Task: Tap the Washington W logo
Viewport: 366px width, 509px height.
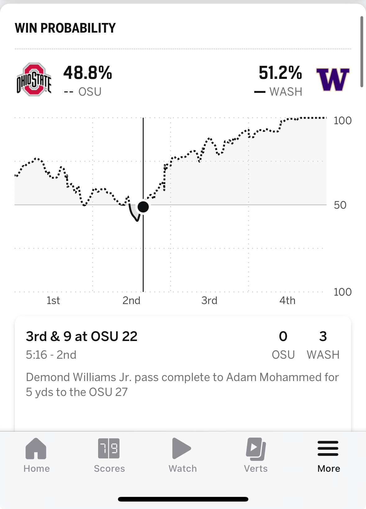Action: [x=333, y=80]
